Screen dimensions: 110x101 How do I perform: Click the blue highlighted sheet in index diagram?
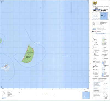pyautogui.click(x=104, y=16)
